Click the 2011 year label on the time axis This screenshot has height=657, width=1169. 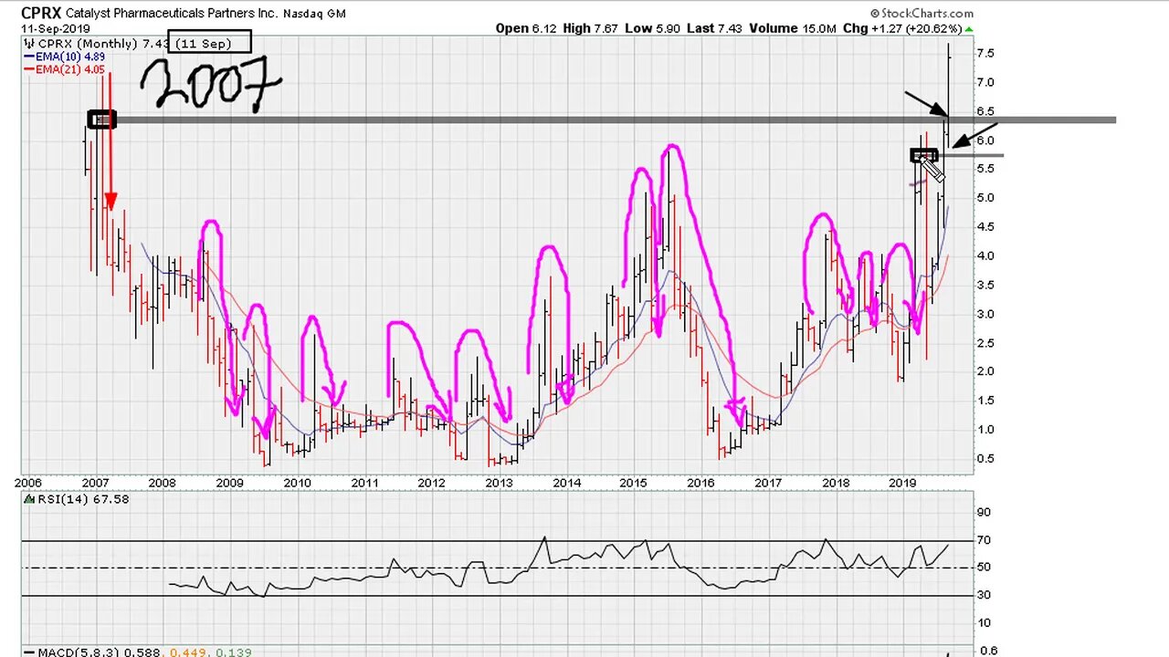(x=364, y=483)
